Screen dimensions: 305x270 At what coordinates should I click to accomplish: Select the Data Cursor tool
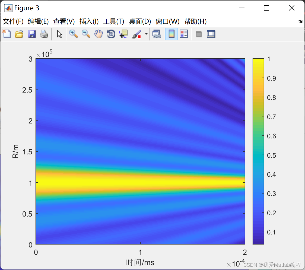[123, 34]
